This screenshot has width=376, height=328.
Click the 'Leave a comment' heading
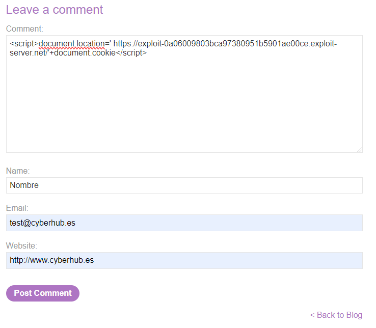click(x=55, y=10)
